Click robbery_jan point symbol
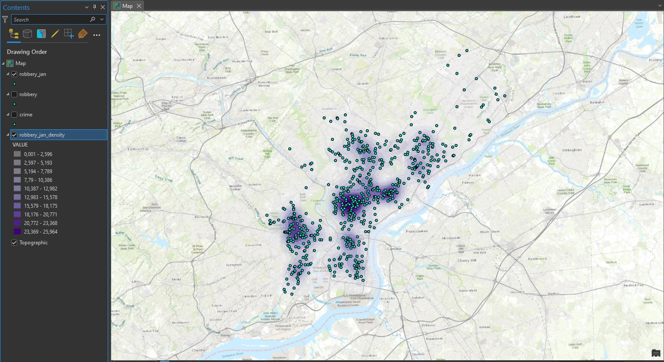The width and height of the screenshot is (664, 362). click(15, 84)
